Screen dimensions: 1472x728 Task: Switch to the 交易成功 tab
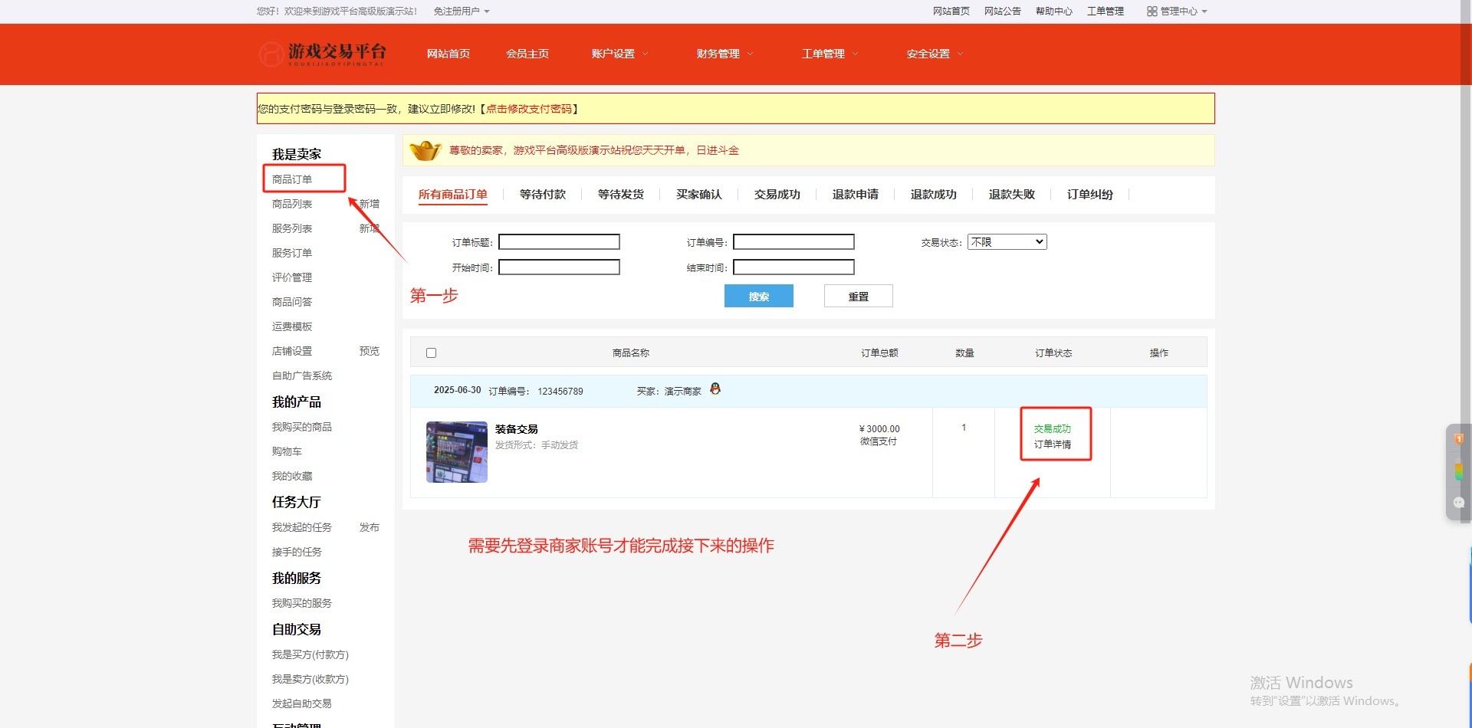coord(777,195)
